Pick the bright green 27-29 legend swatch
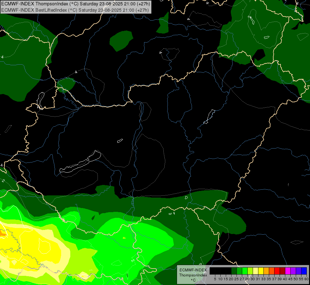Image resolution: width=310 pixels, height=285 pixels. pos(245,271)
